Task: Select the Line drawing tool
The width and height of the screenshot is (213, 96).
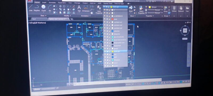Action: 31,8
